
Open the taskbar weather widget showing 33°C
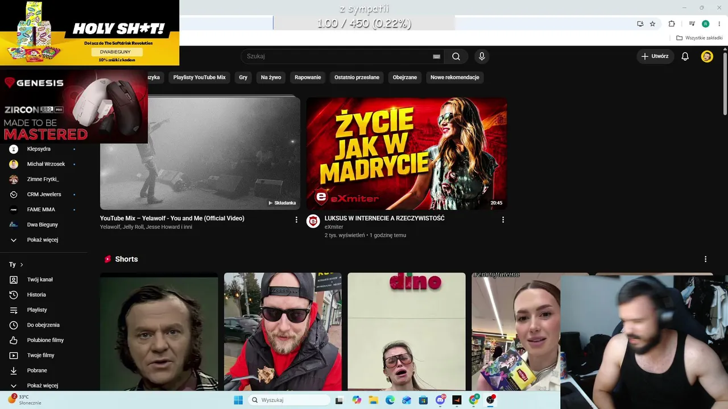point(24,399)
